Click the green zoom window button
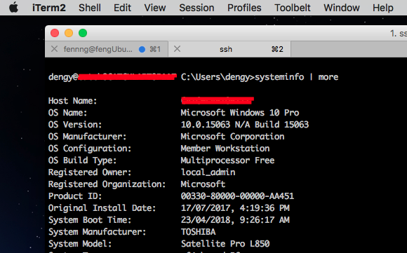The width and height of the screenshot is (407, 253). click(x=83, y=33)
